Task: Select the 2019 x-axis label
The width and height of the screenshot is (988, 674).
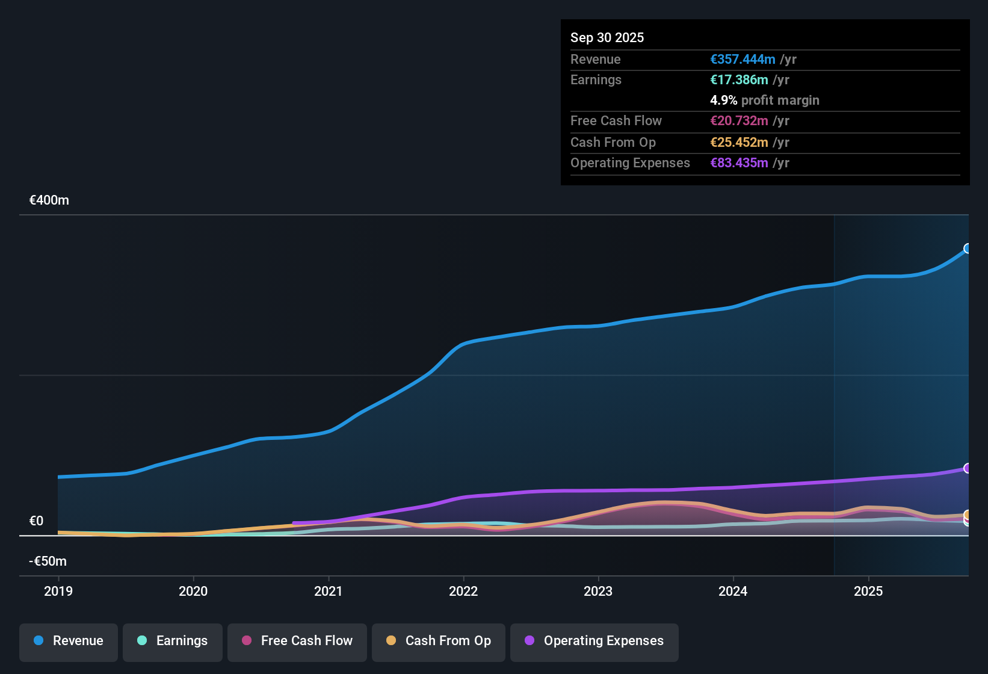Action: click(x=58, y=591)
